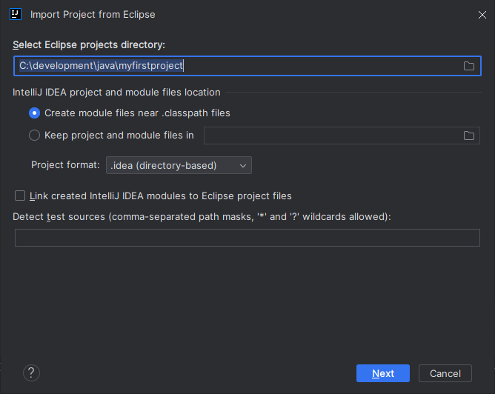Click the Detect test sources input field
This screenshot has width=495, height=394.
247,238
